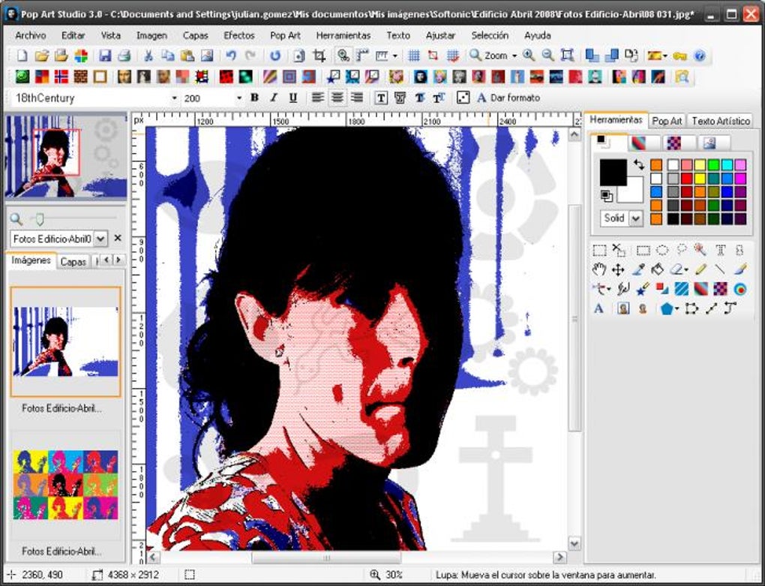Select the Hand pan tool
This screenshot has width=765, height=586.
coord(598,269)
